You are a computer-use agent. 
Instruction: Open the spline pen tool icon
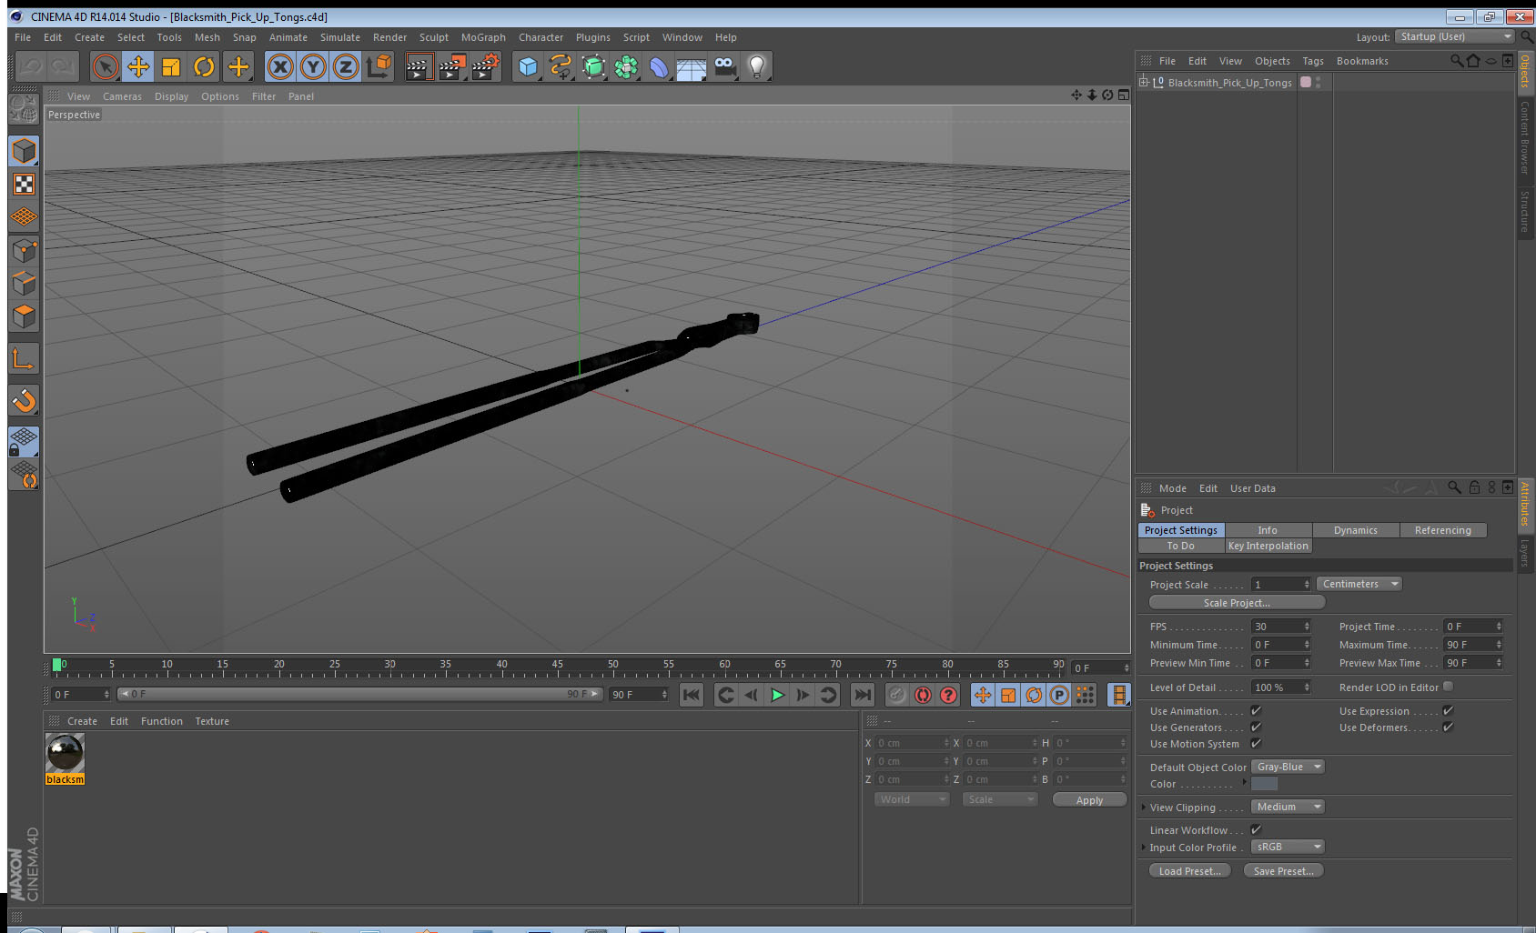(x=561, y=66)
